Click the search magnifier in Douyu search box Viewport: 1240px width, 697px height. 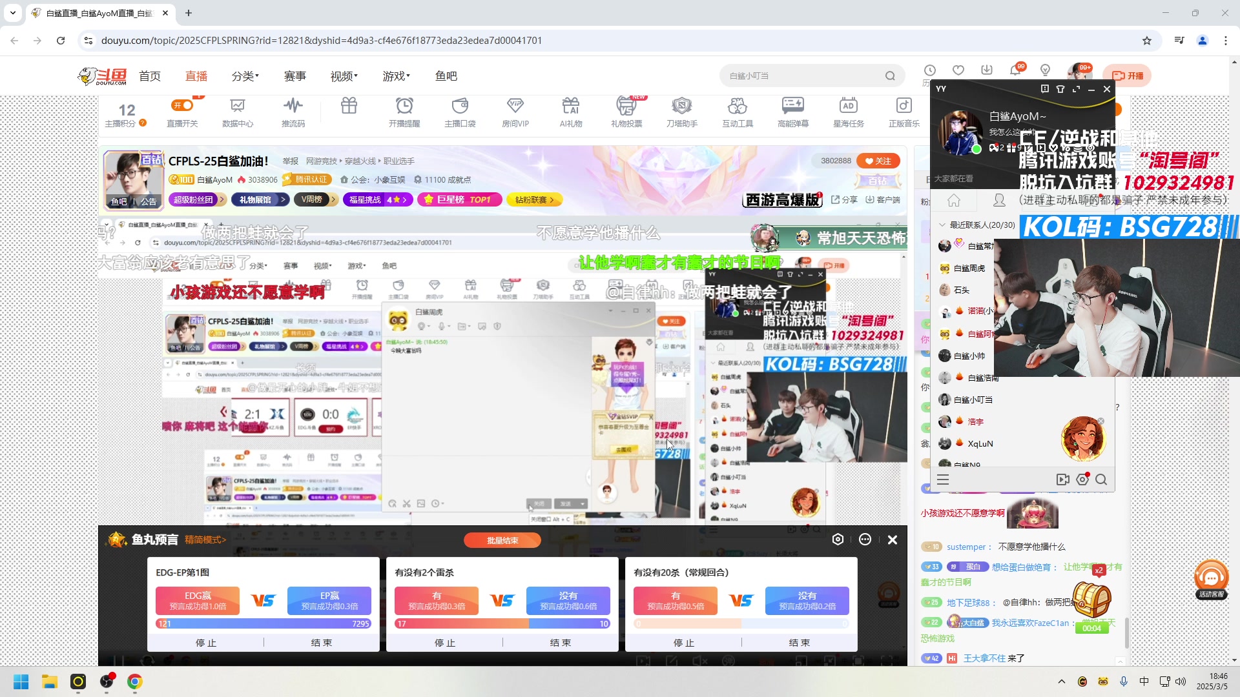(890, 76)
